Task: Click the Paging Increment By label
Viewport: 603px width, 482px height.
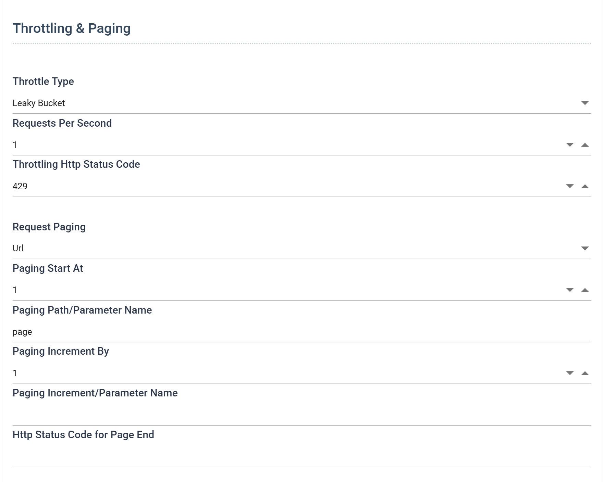Action: point(61,352)
